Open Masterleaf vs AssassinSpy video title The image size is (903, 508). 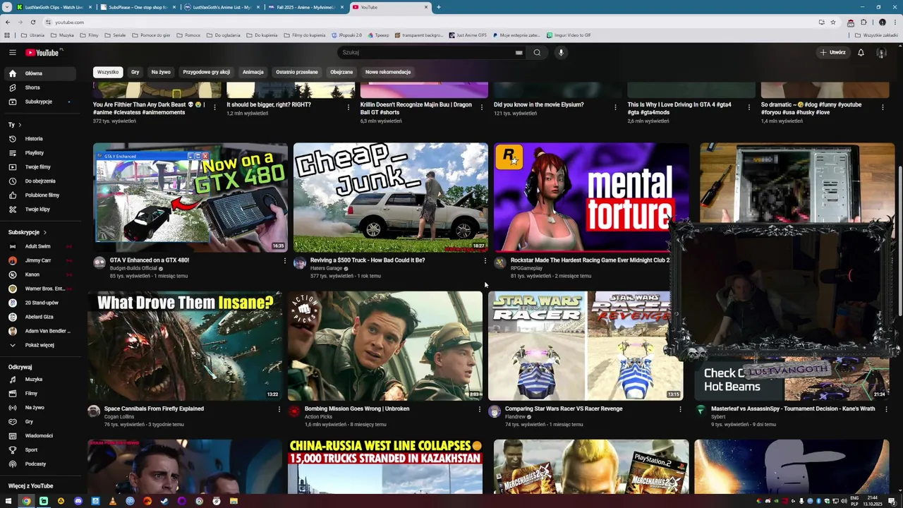tap(793, 409)
